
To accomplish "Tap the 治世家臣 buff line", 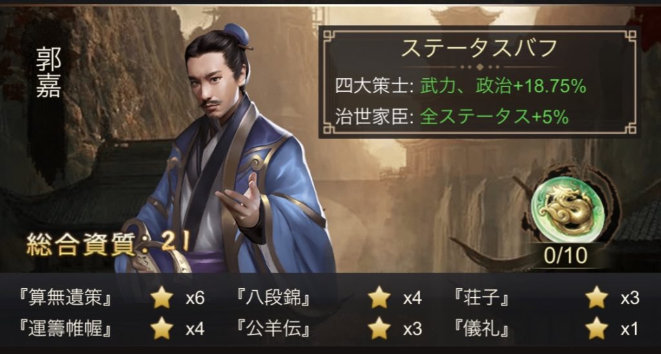I will click(452, 117).
